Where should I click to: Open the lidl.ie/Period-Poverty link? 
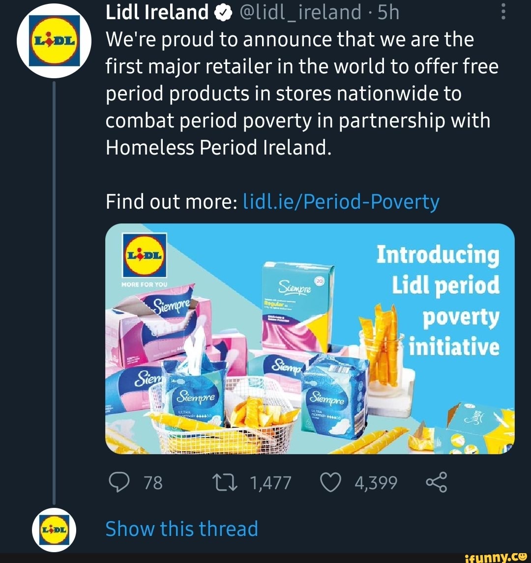pyautogui.click(x=342, y=201)
